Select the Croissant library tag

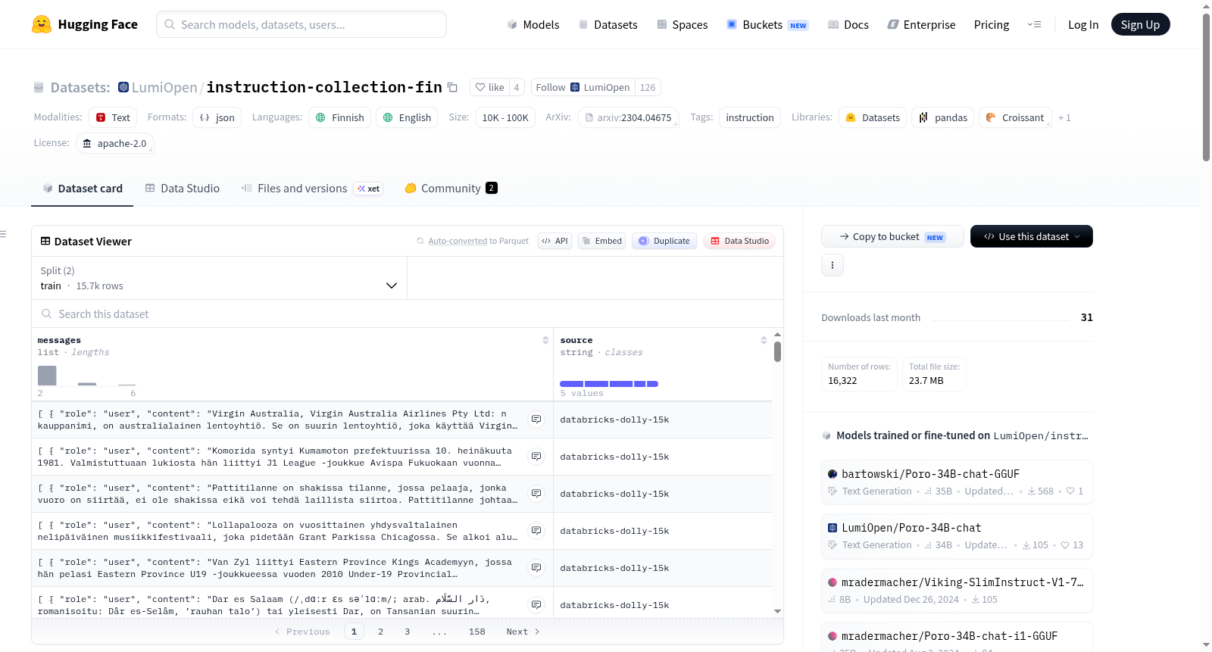(1015, 117)
